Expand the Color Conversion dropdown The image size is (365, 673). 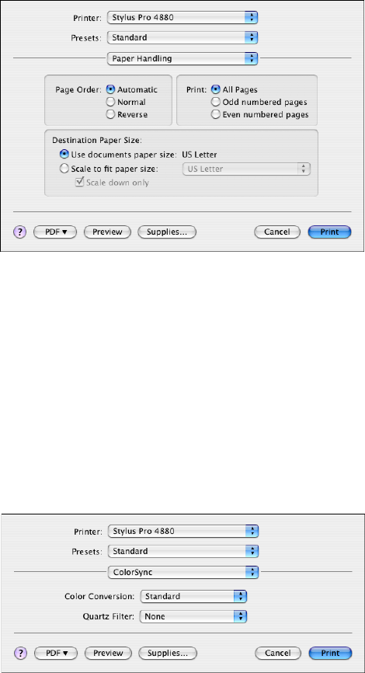(x=194, y=596)
